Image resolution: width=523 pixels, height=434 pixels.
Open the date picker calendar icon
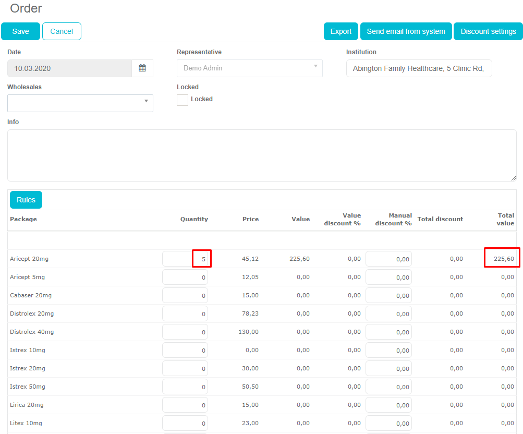point(142,68)
